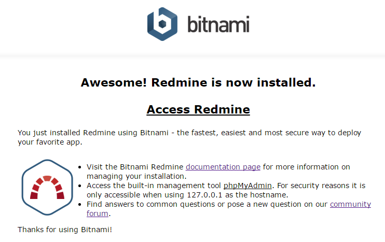Click the top red segment of Redmine arch
385x242 pixels.
[x=47, y=178]
